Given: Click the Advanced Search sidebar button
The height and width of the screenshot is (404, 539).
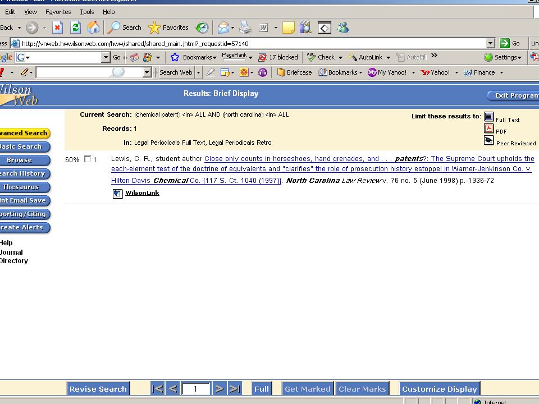Looking at the screenshot, I should point(24,133).
